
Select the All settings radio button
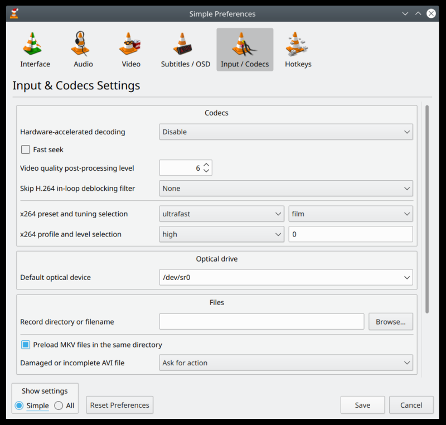coord(60,405)
